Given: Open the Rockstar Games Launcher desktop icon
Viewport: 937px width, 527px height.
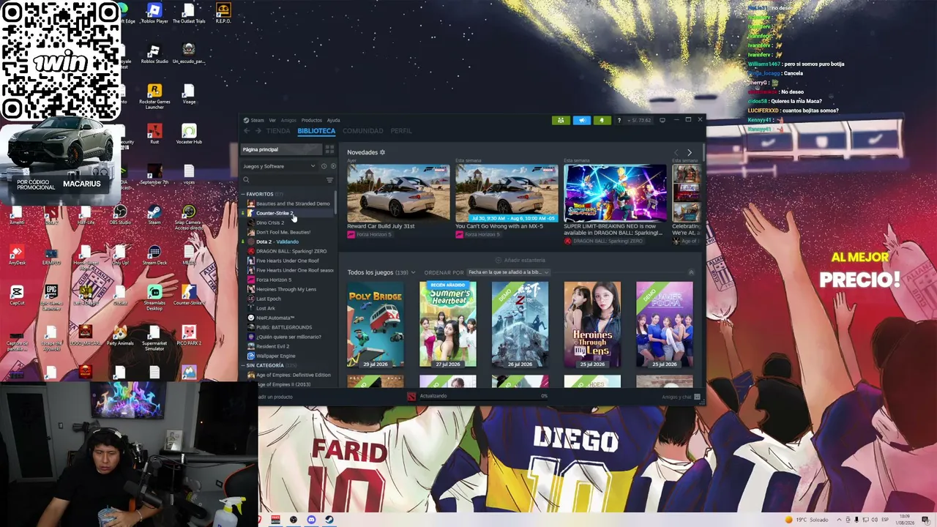Looking at the screenshot, I should [x=154, y=96].
